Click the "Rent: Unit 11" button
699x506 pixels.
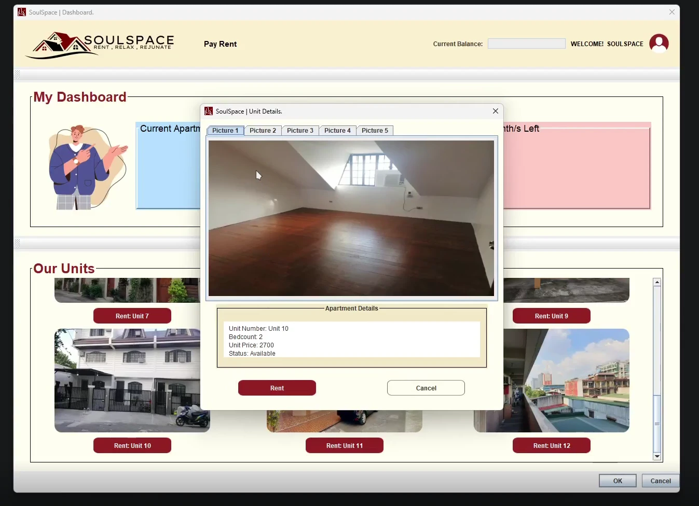pos(344,445)
